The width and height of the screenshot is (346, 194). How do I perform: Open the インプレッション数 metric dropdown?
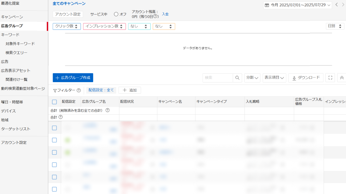point(104,27)
